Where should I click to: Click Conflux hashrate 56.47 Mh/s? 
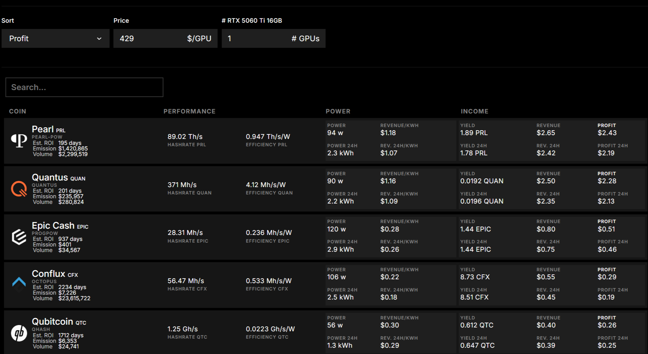pos(186,281)
